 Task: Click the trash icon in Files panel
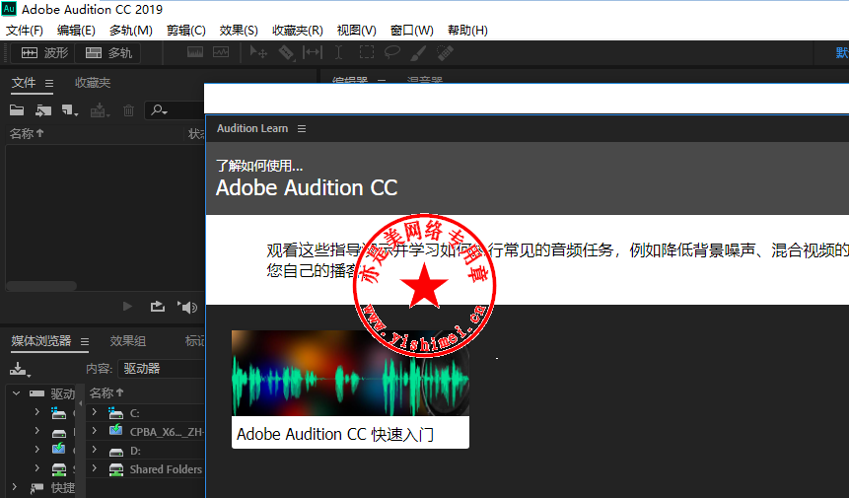128,110
